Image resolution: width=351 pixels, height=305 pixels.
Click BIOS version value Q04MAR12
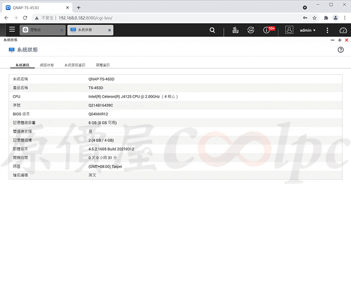point(98,114)
